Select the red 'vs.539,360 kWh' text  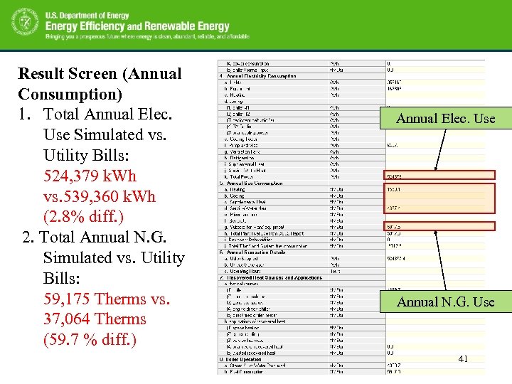[100, 196]
